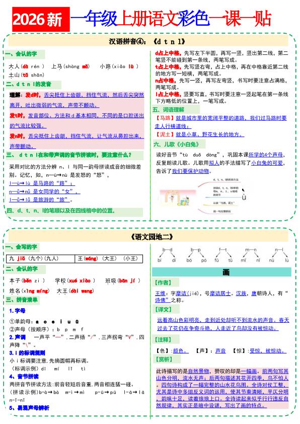Viewport: 300px width, 424px height.
Task: Select the word "小路(xiǎo lù)"
Action: [x=119, y=66]
